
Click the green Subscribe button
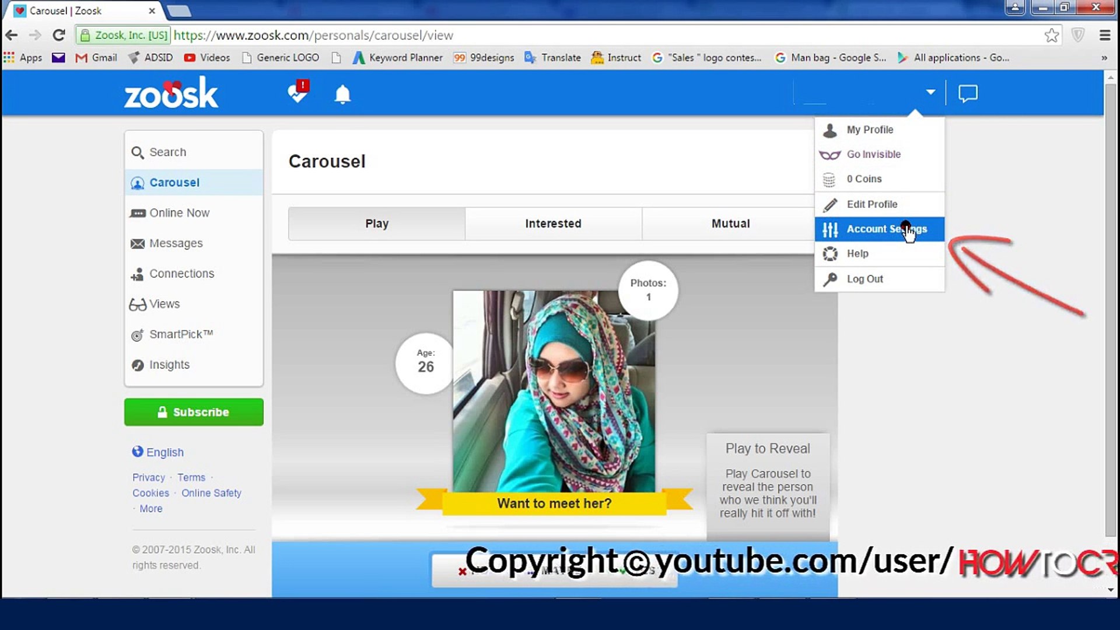(x=193, y=411)
